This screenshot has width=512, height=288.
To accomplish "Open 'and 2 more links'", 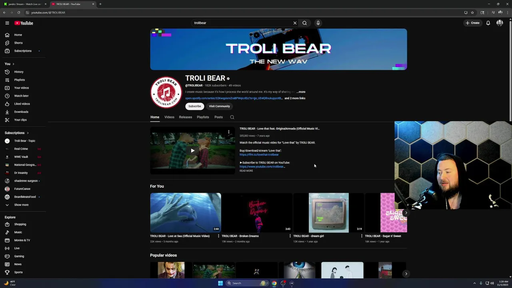I will click(295, 98).
